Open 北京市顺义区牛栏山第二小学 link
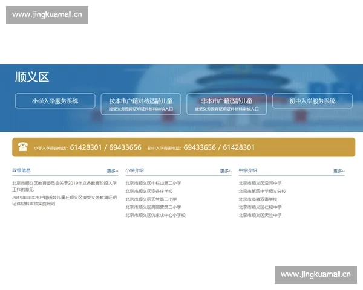The image size is (363, 290). click(153, 183)
